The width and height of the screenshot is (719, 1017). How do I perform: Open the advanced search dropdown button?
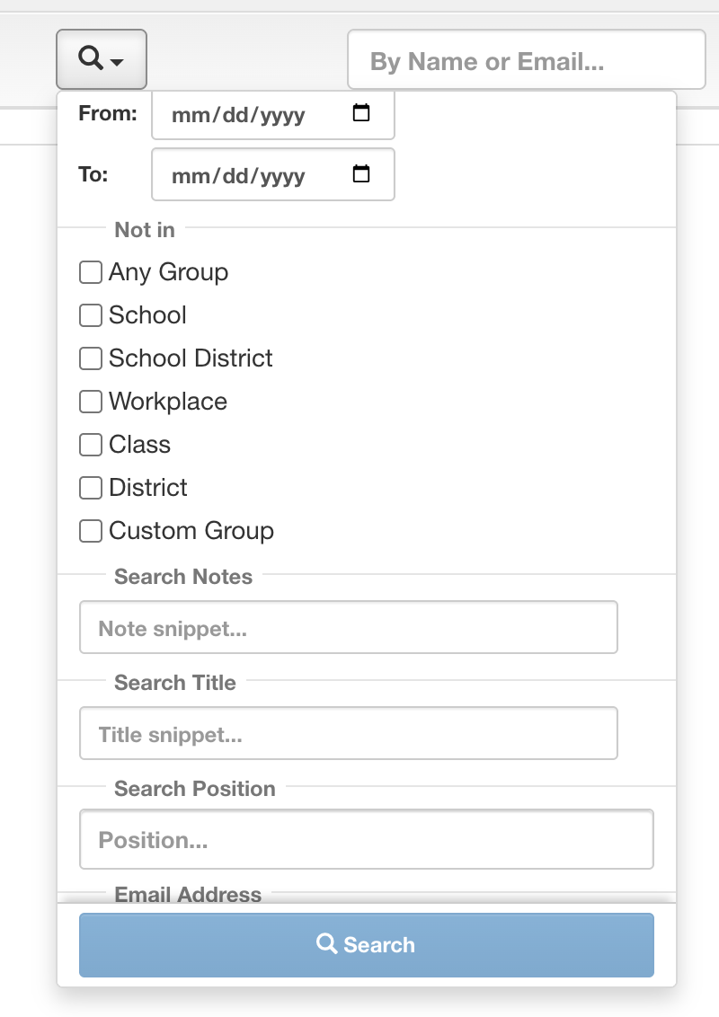click(x=102, y=59)
